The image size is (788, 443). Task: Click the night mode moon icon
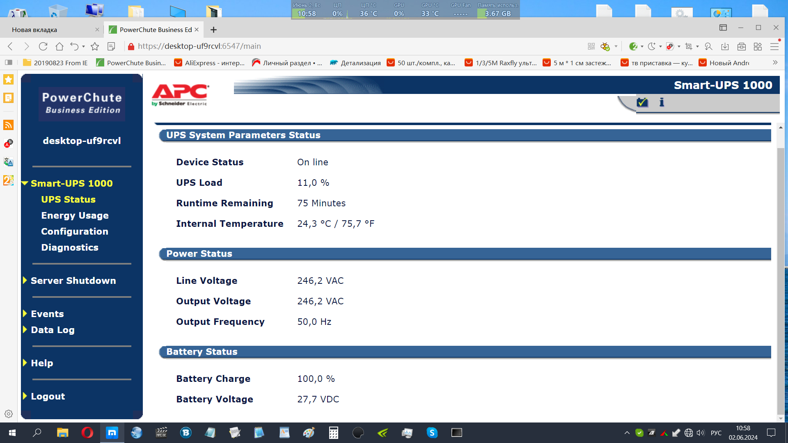click(x=651, y=46)
